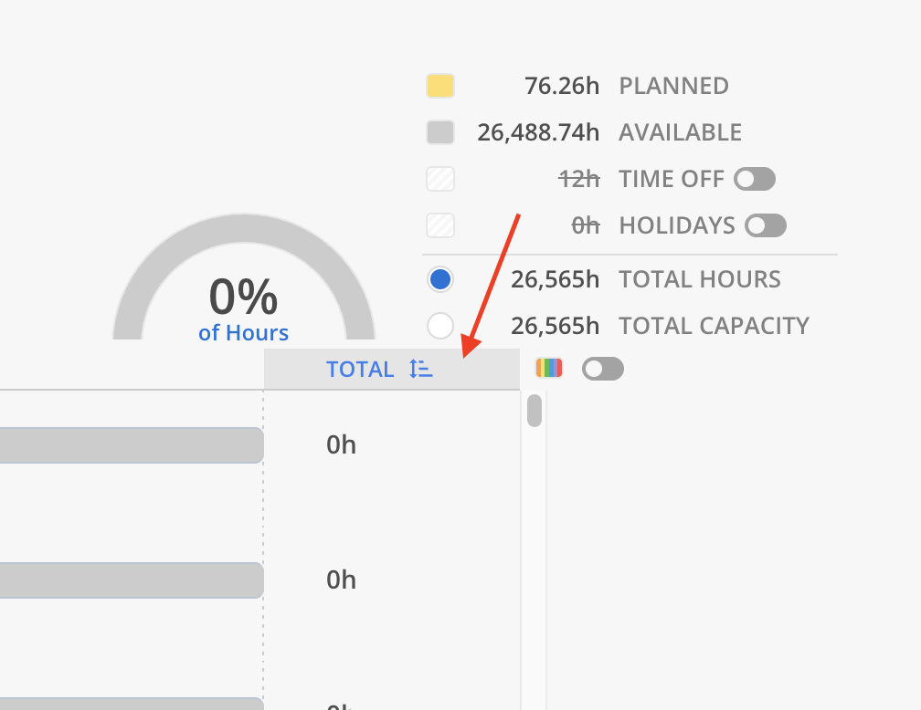Viewport: 921px width, 710px height.
Task: Select the TOTAL CAPACITY radio button
Action: 440,326
